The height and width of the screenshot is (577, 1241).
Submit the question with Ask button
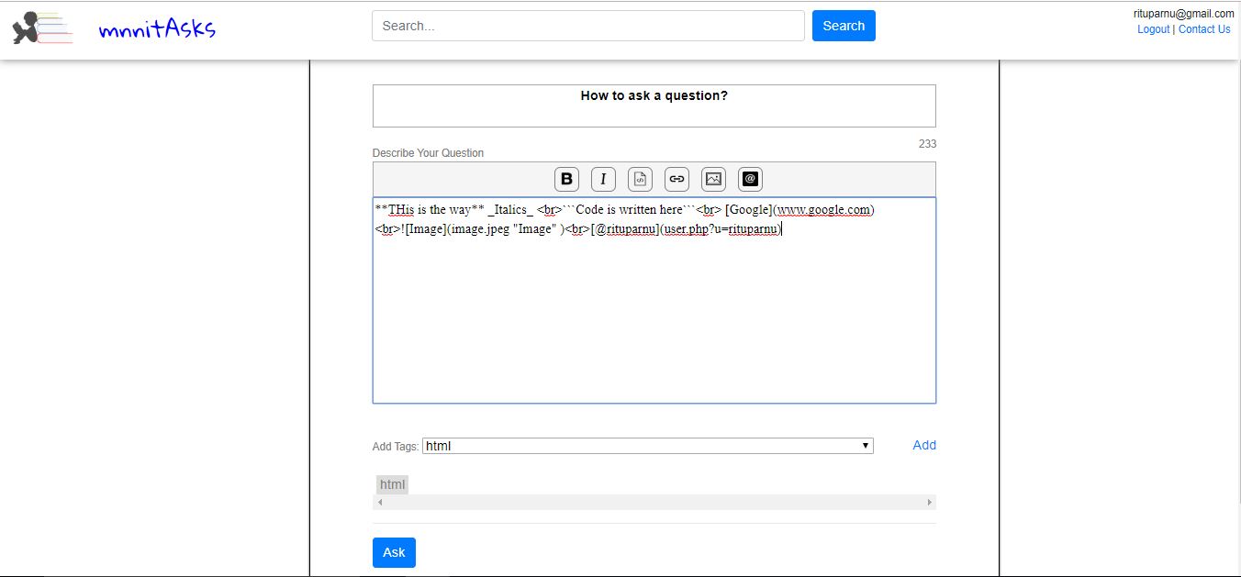(394, 552)
